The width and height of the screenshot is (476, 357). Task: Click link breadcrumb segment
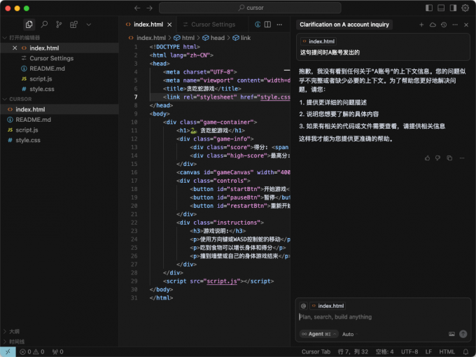point(241,38)
